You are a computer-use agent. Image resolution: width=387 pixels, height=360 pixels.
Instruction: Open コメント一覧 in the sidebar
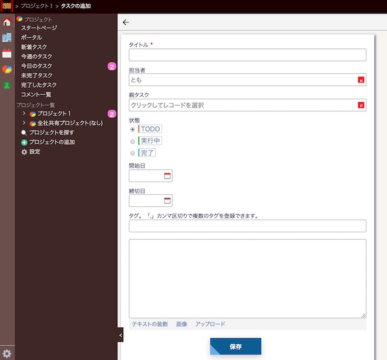[36, 94]
